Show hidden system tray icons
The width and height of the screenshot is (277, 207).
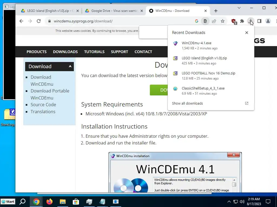[229, 202]
